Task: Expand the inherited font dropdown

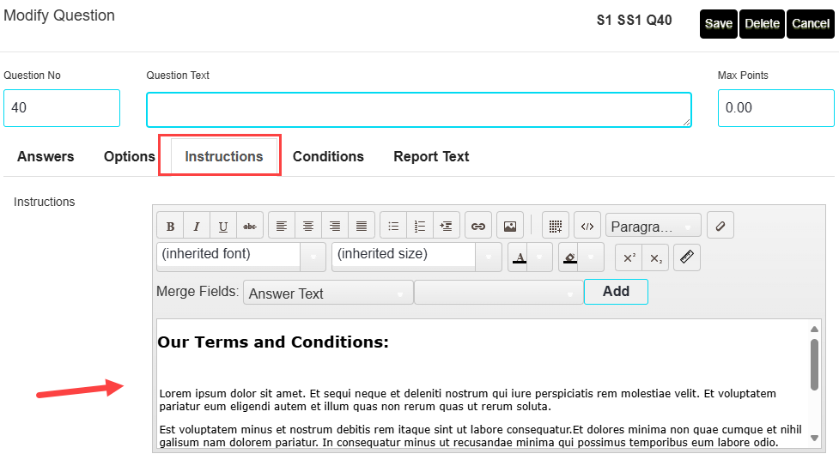Action: point(240,255)
